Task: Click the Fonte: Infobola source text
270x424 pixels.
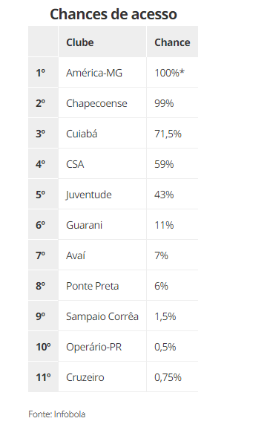Action: pos(56,414)
